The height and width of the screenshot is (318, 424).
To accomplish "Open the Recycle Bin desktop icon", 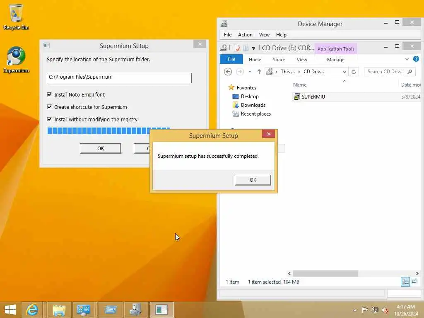I will 16,16.
